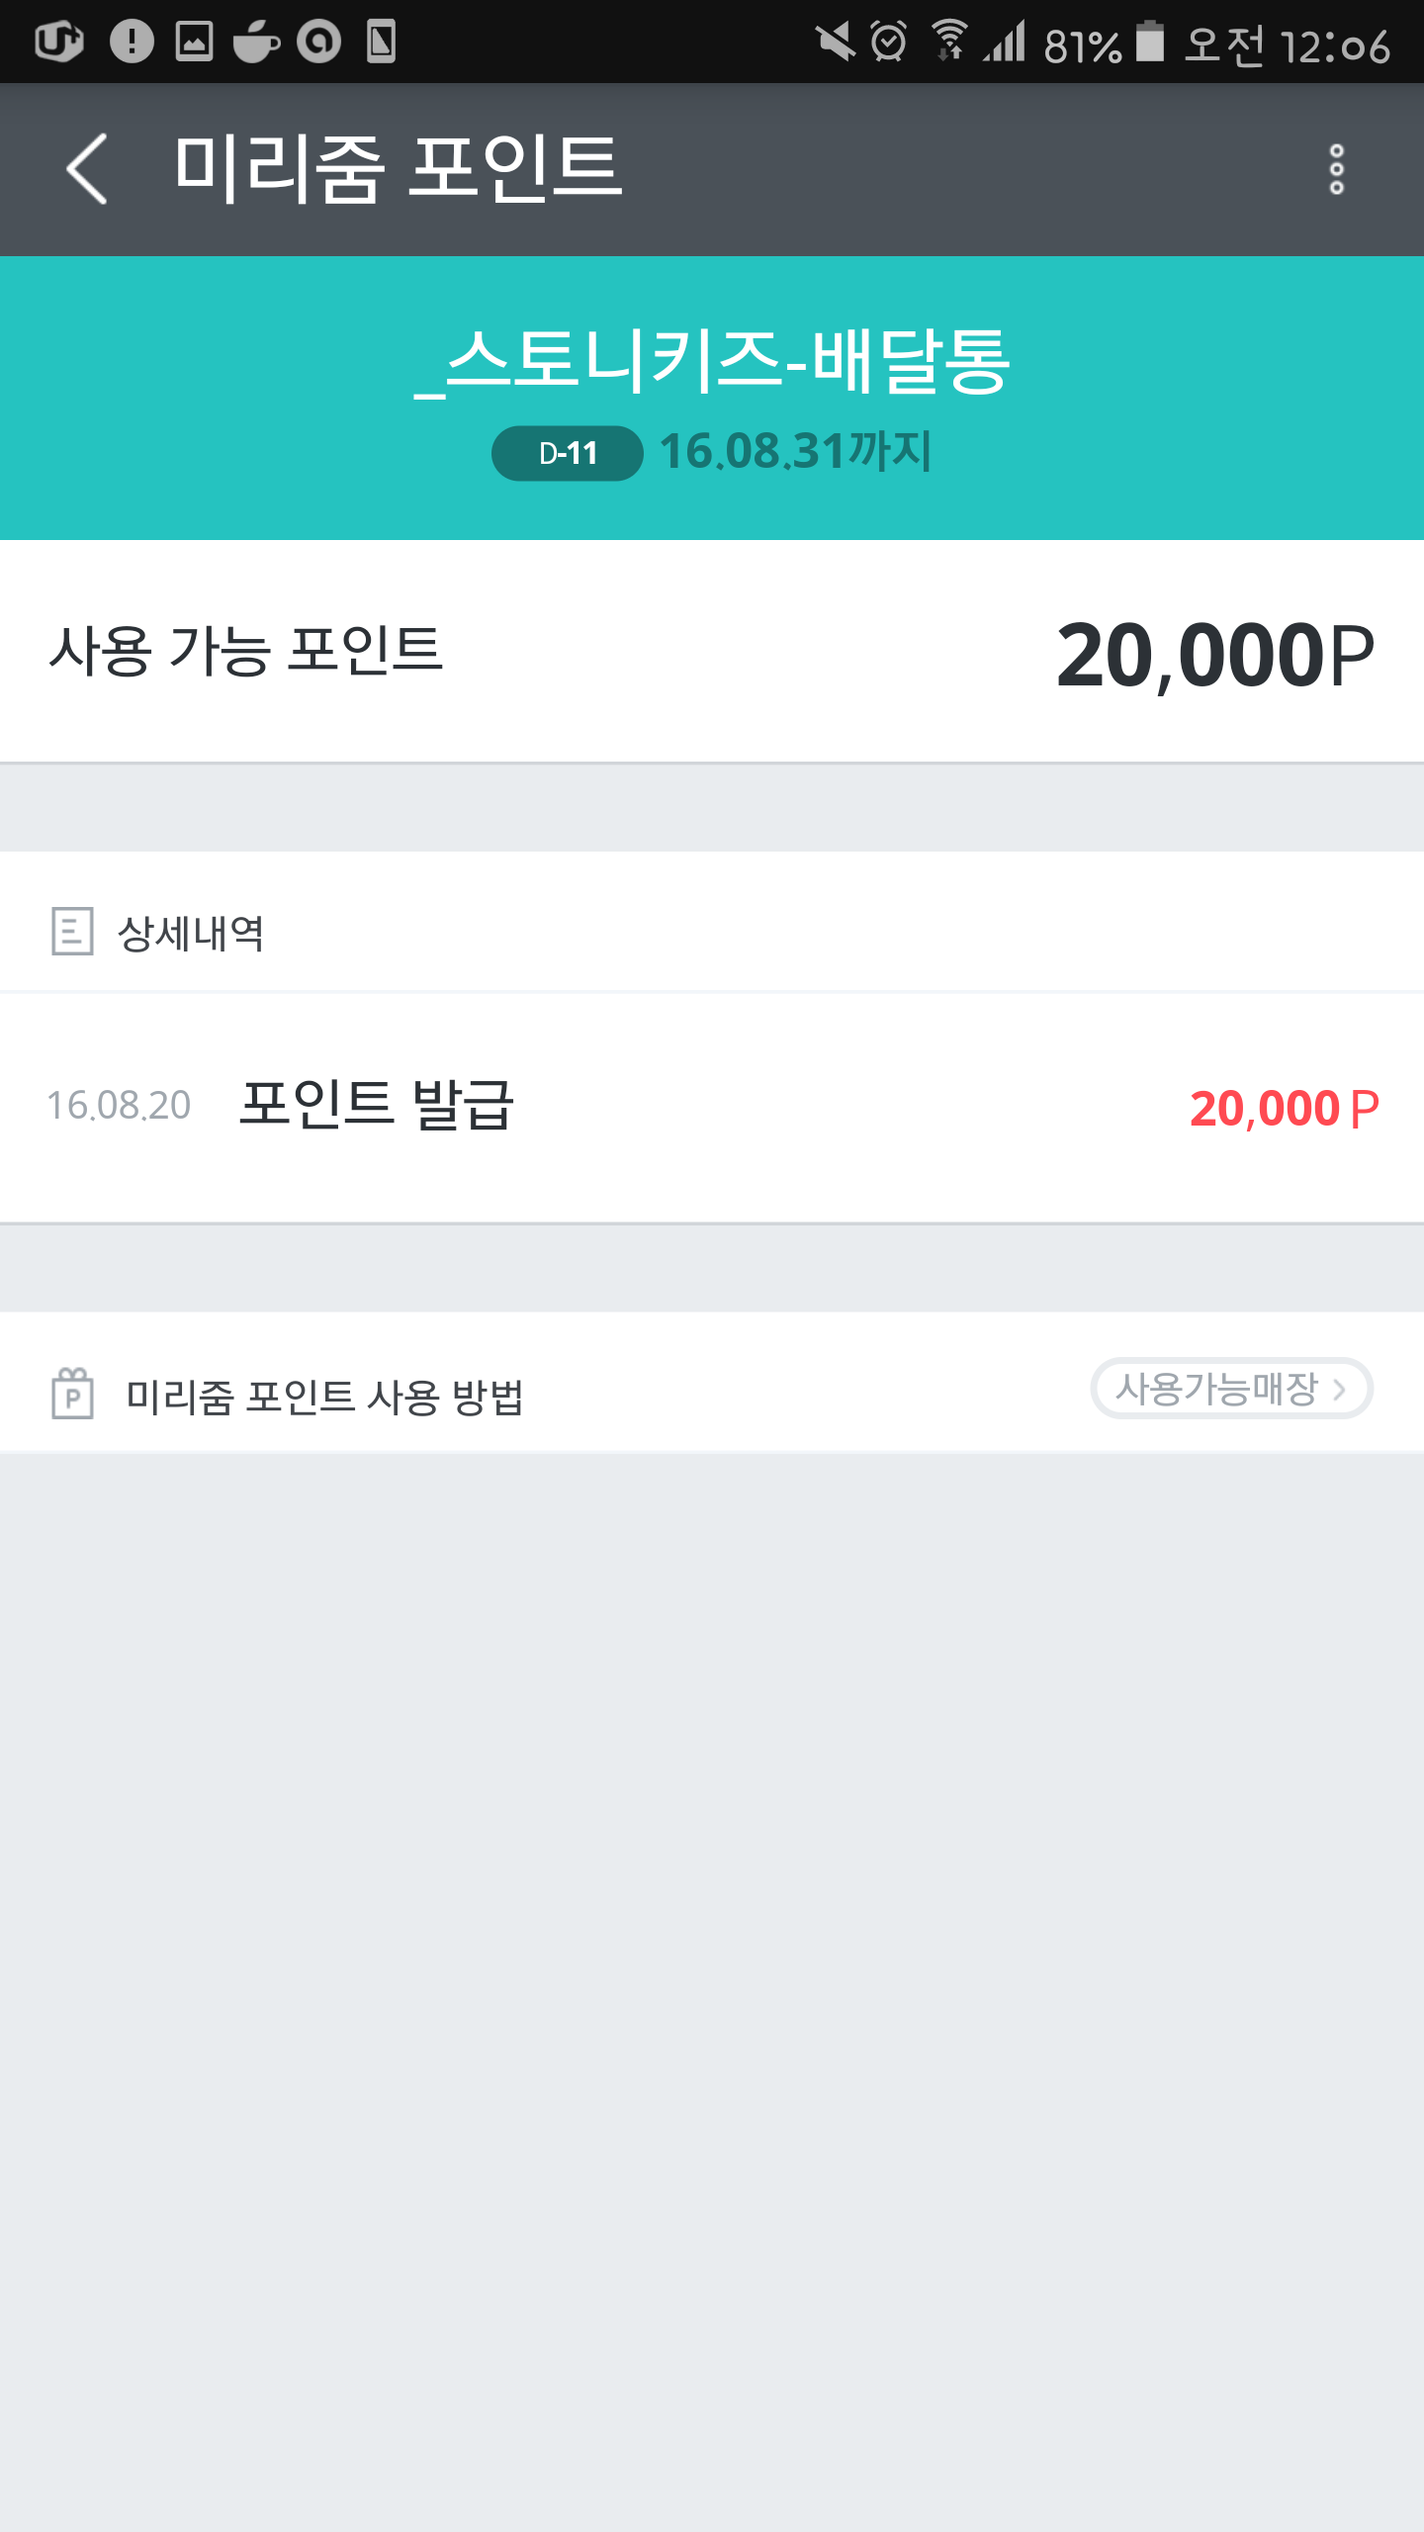Image resolution: width=1424 pixels, height=2532 pixels.
Task: Open the three-dot overflow menu
Action: pos(1336,169)
